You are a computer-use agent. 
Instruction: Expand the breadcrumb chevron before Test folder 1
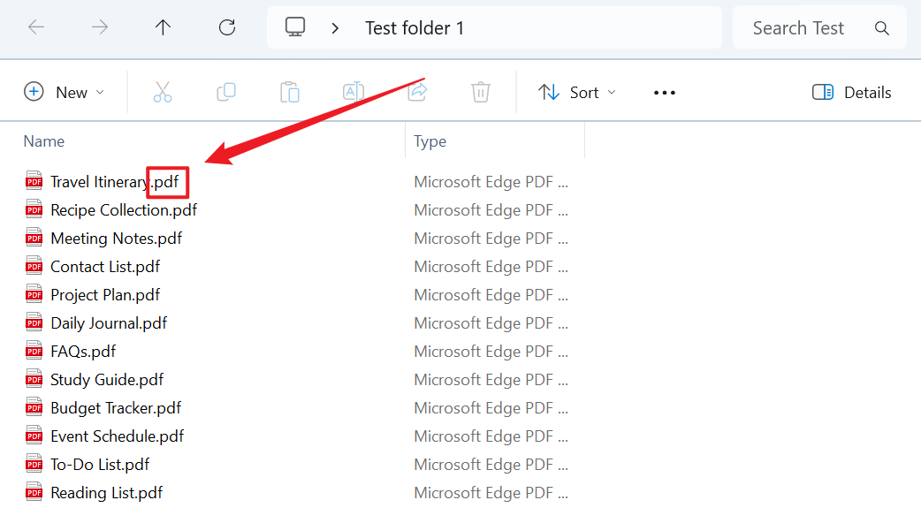(x=335, y=28)
